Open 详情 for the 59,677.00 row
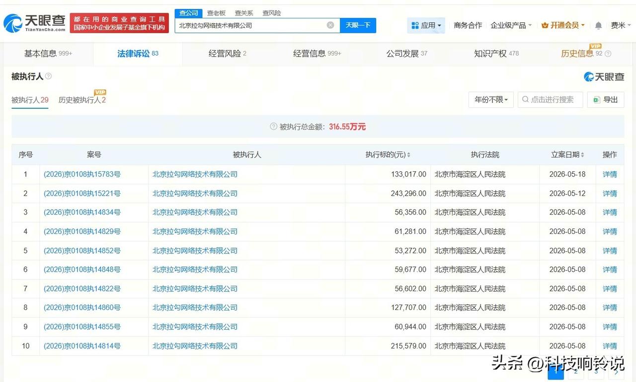Viewport: 636px width, 382px height. click(x=610, y=269)
